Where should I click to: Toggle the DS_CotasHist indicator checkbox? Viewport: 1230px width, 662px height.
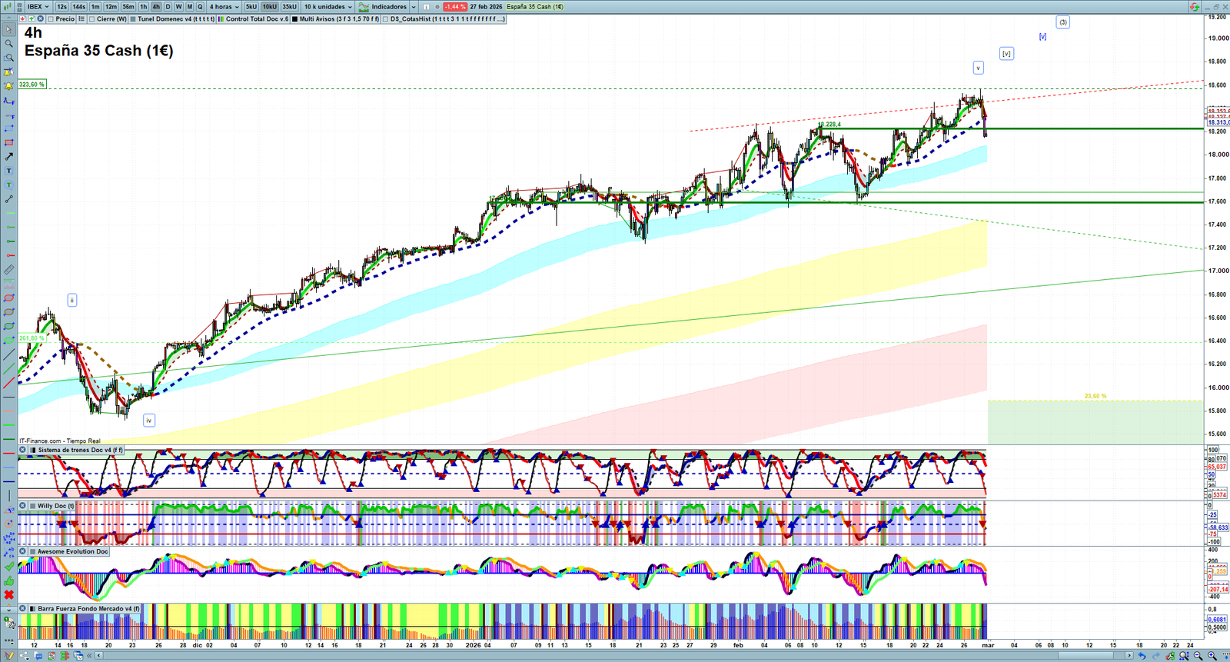click(386, 19)
